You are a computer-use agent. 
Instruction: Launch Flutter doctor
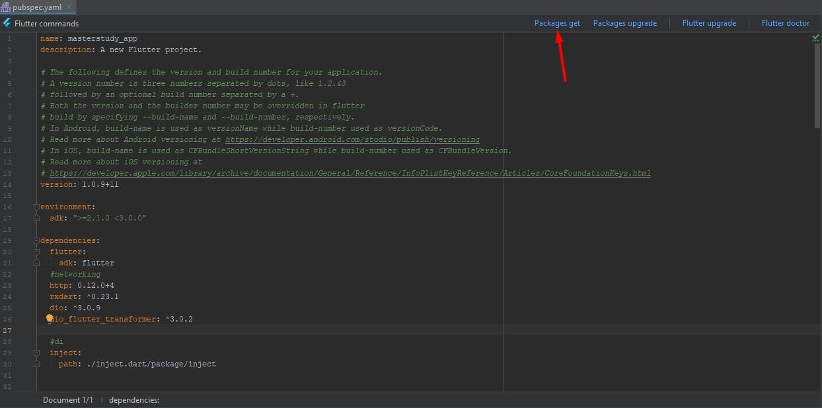785,23
